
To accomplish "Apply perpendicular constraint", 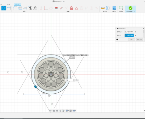I will (x=66, y=8).
